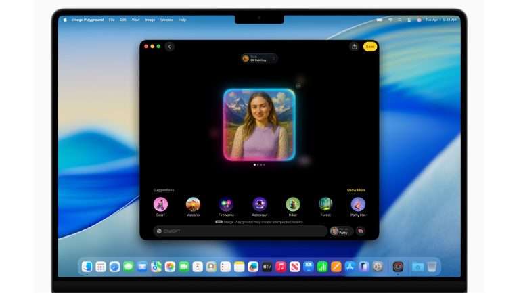Open Apple TV from the Dock
The width and height of the screenshot is (521, 293).
pyautogui.click(x=267, y=267)
